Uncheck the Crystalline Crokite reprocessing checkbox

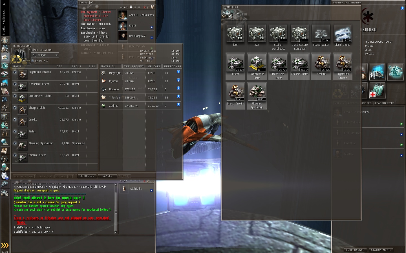click(x=15, y=72)
